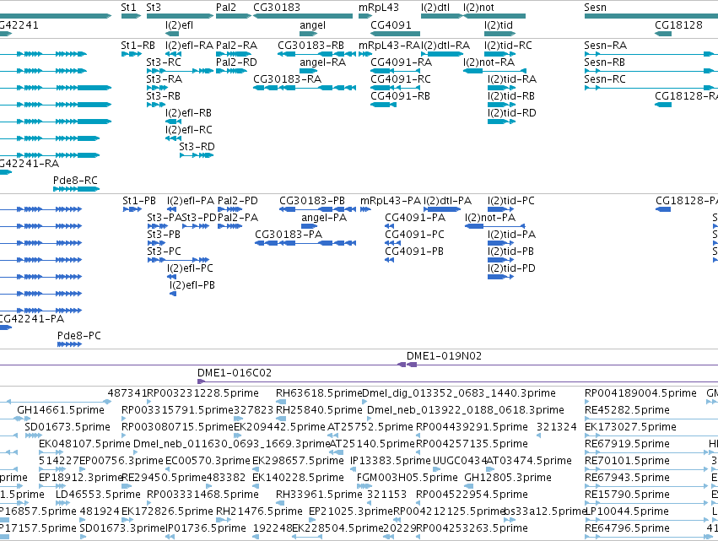Select protein Pal2-PD
Image resolution: width=718 pixels, height=541 pixels.
(x=229, y=209)
